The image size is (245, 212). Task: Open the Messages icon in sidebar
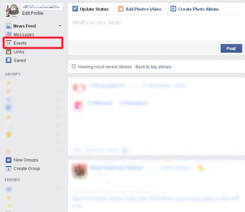pyautogui.click(x=9, y=34)
